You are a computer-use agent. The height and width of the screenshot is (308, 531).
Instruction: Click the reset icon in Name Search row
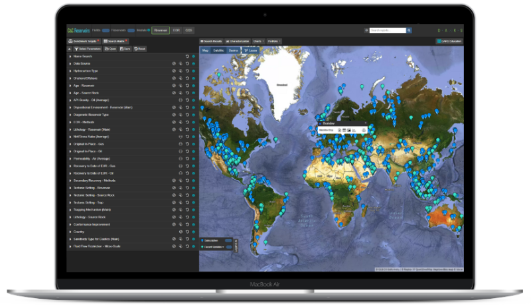187,56
